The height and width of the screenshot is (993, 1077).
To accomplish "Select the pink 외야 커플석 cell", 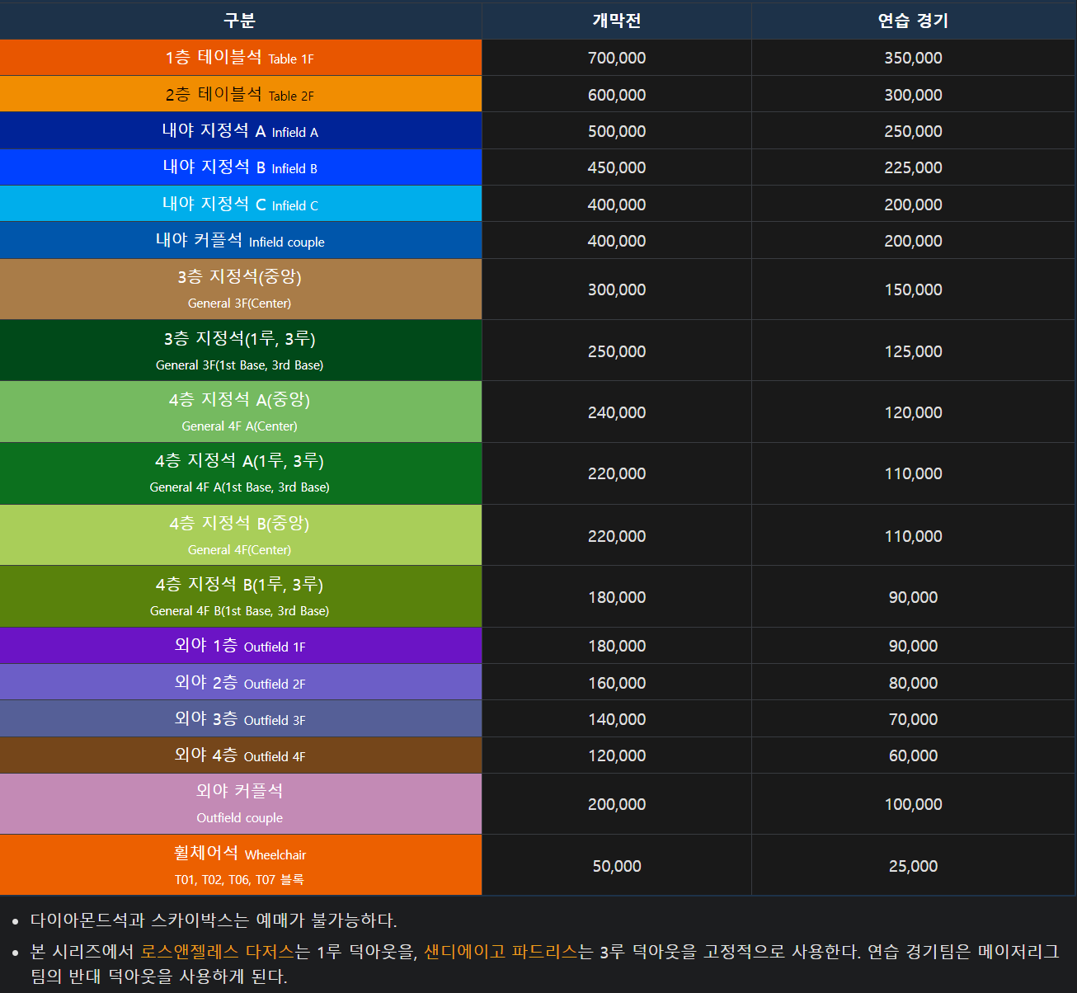I will point(240,803).
